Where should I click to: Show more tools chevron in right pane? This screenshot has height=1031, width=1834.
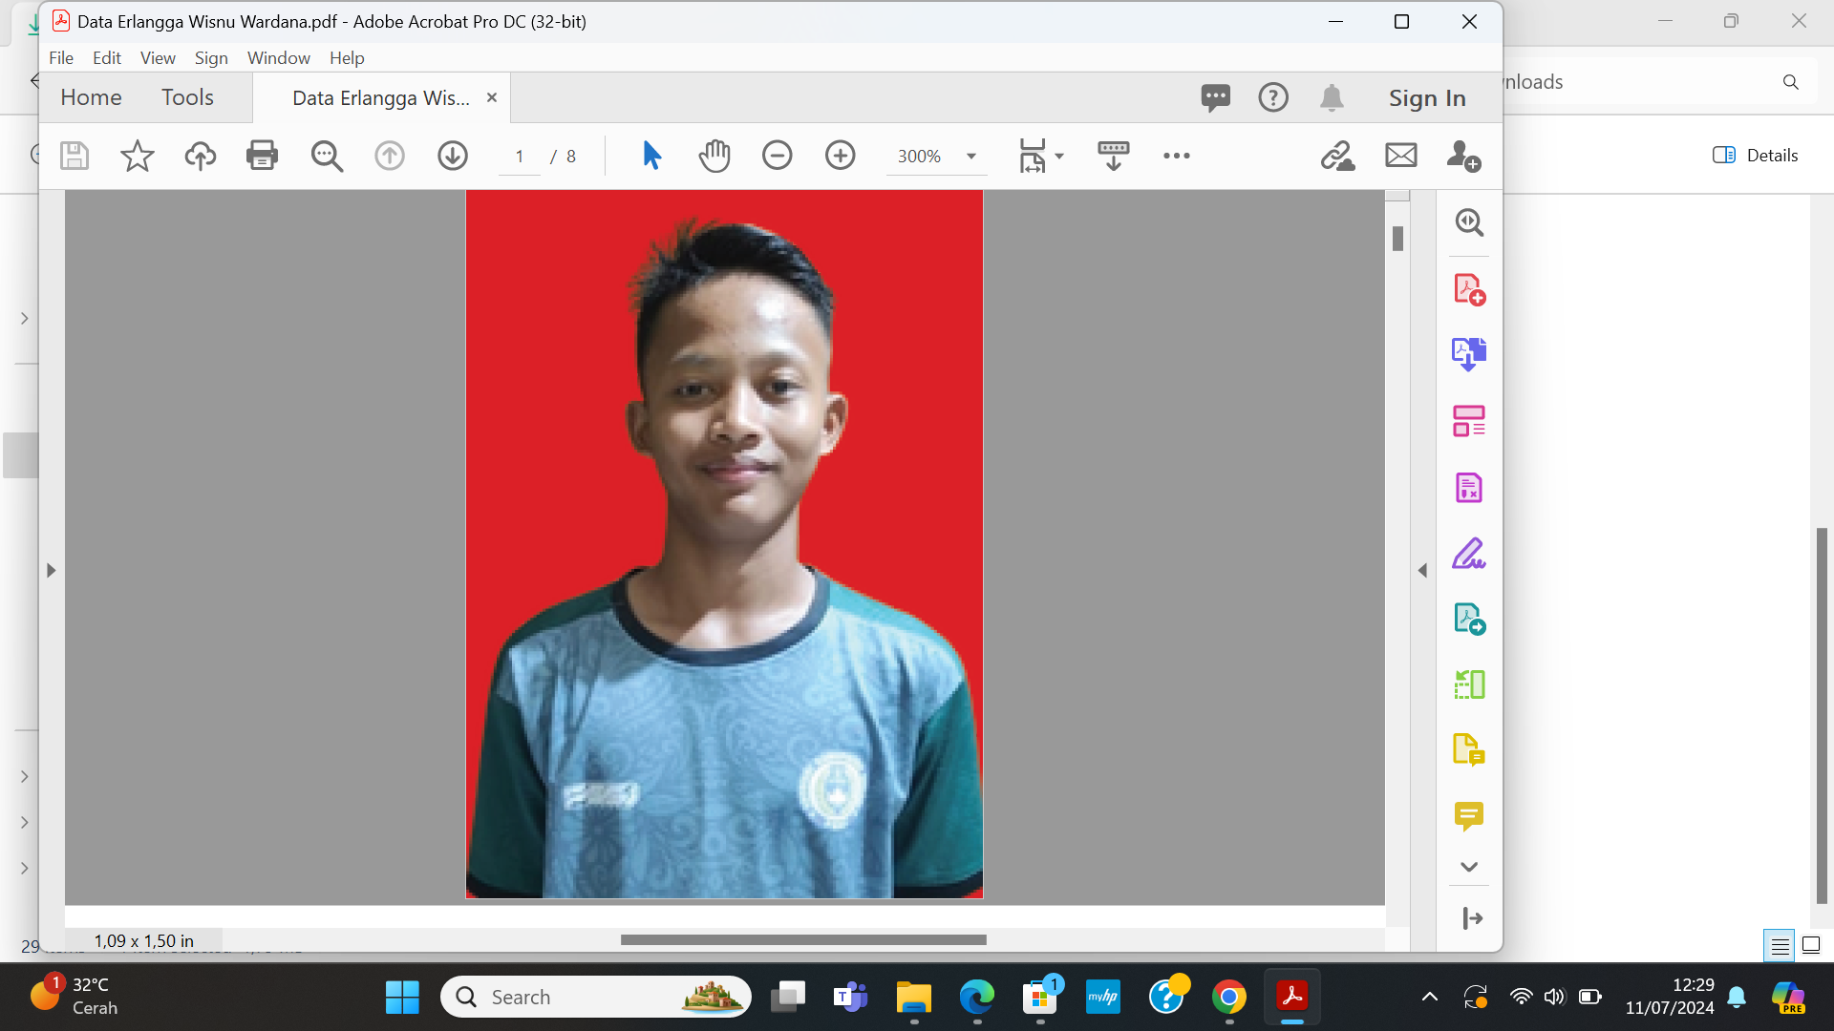tap(1468, 867)
